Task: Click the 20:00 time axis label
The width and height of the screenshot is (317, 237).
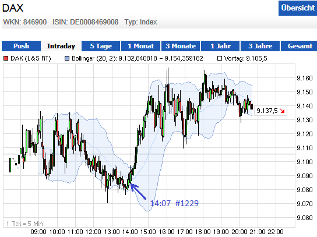Action: pos(239,232)
